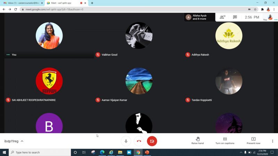This screenshot has height=156, width=278.
Task: Open Internet Explorer from taskbar
Action: (x=111, y=152)
